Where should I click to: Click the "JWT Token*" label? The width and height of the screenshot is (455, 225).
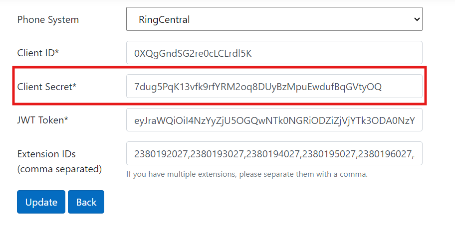[42, 120]
